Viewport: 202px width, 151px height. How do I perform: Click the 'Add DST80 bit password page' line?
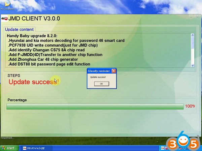tap(49, 64)
